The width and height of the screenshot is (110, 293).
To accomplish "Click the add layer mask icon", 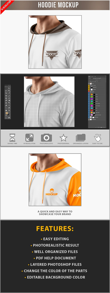I will [99, 127].
